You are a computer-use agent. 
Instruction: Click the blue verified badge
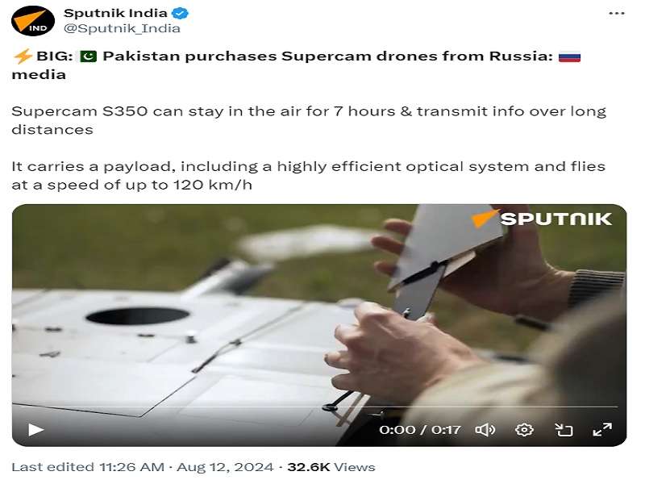[x=180, y=13]
